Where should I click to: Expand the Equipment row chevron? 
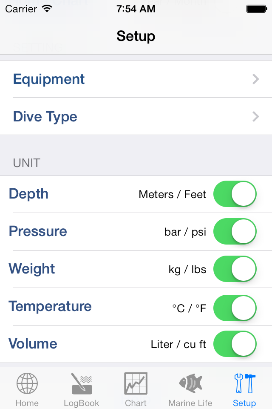tap(256, 79)
